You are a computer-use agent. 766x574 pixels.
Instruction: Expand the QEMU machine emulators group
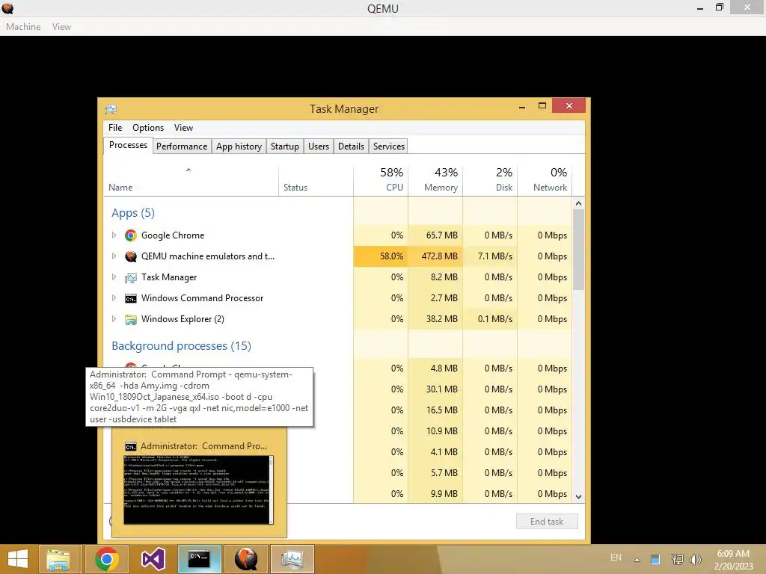point(114,256)
